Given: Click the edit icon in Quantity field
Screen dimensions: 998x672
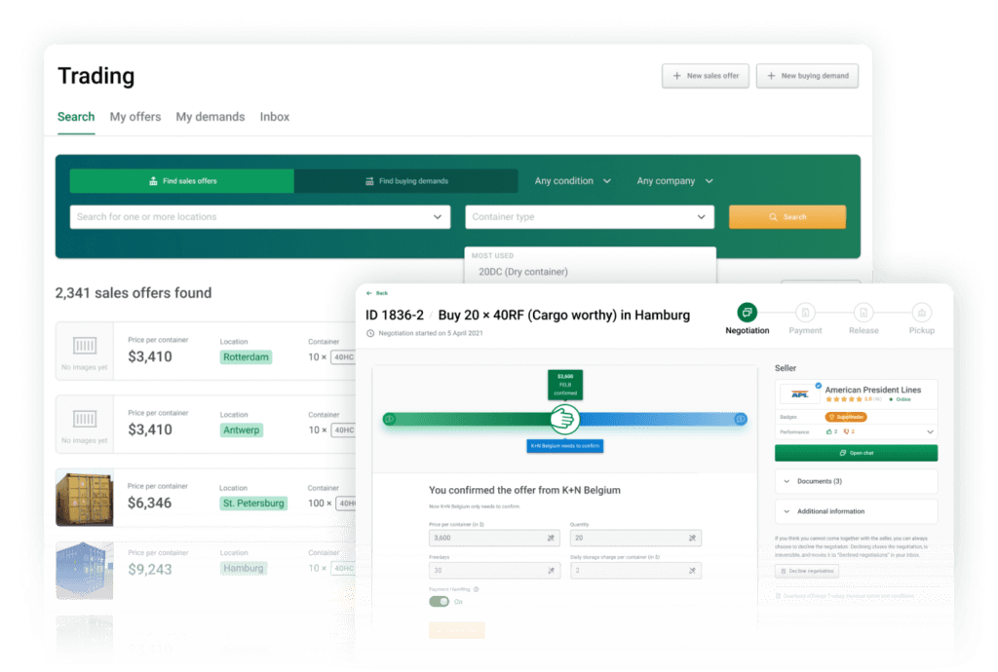Looking at the screenshot, I should tap(692, 538).
